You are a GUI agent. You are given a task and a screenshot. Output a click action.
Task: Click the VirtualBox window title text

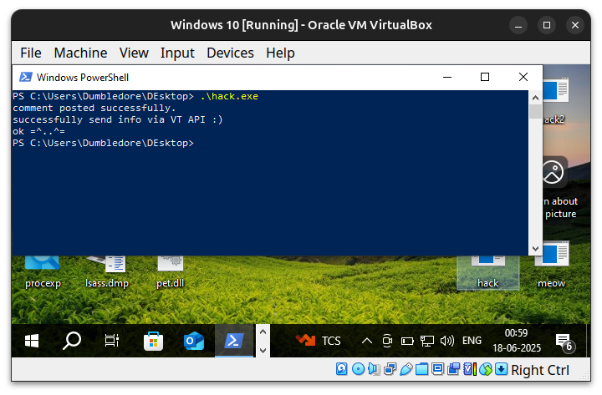(301, 25)
